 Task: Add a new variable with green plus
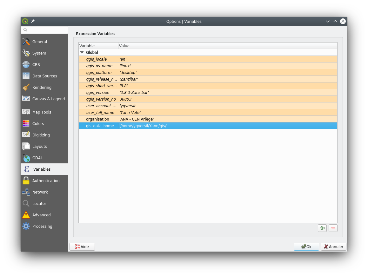tap(322, 228)
